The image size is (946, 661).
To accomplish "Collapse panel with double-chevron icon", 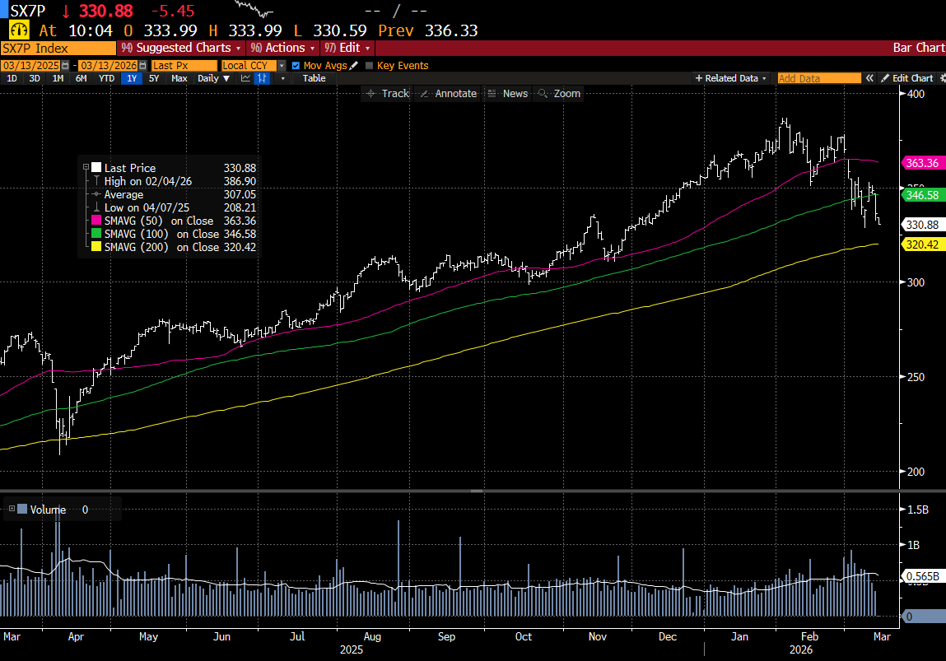I will pyautogui.click(x=868, y=78).
